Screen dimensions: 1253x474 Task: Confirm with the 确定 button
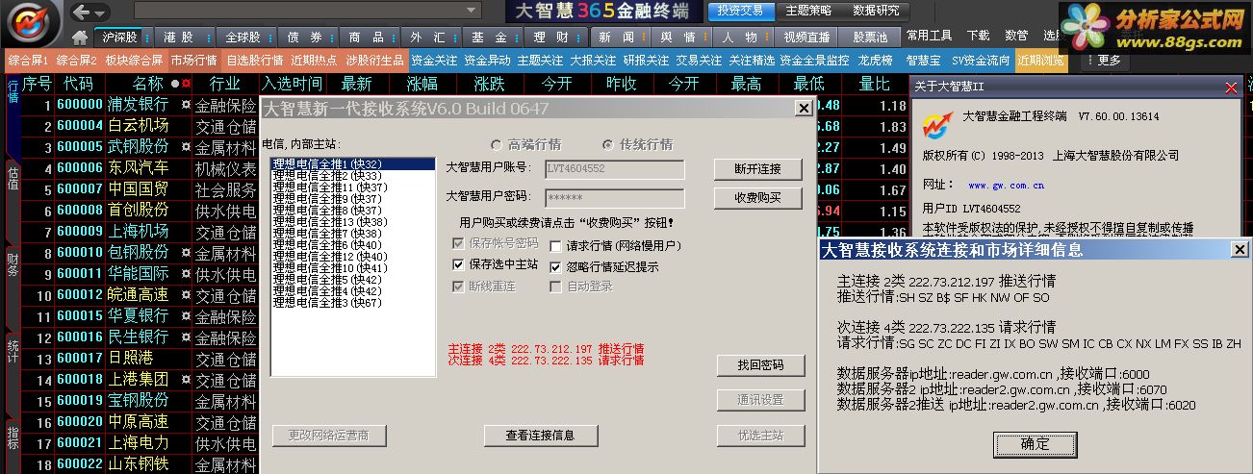tap(1035, 444)
